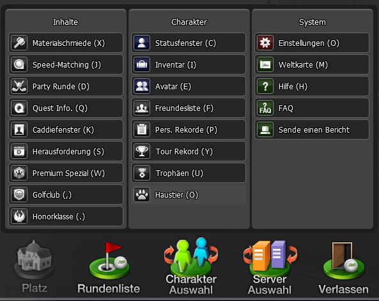Open Weltkarte with the green map icon
379x301 pixels.
coord(265,64)
